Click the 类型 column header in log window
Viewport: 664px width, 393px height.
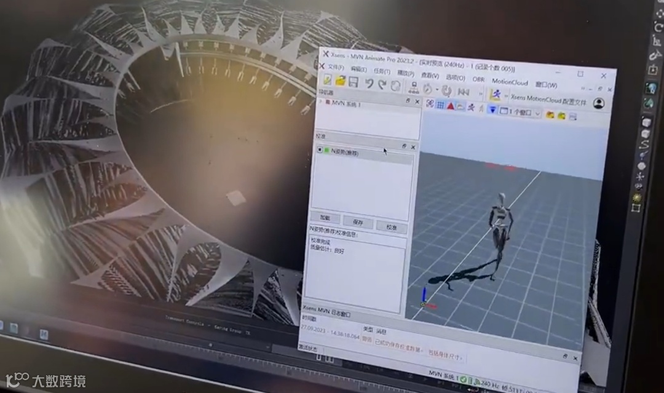[x=368, y=330]
